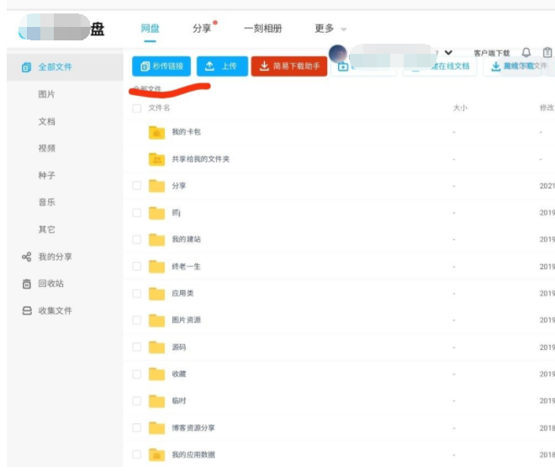555x472 pixels.
Task: Click the 我的分享 share icon
Action: (27, 257)
